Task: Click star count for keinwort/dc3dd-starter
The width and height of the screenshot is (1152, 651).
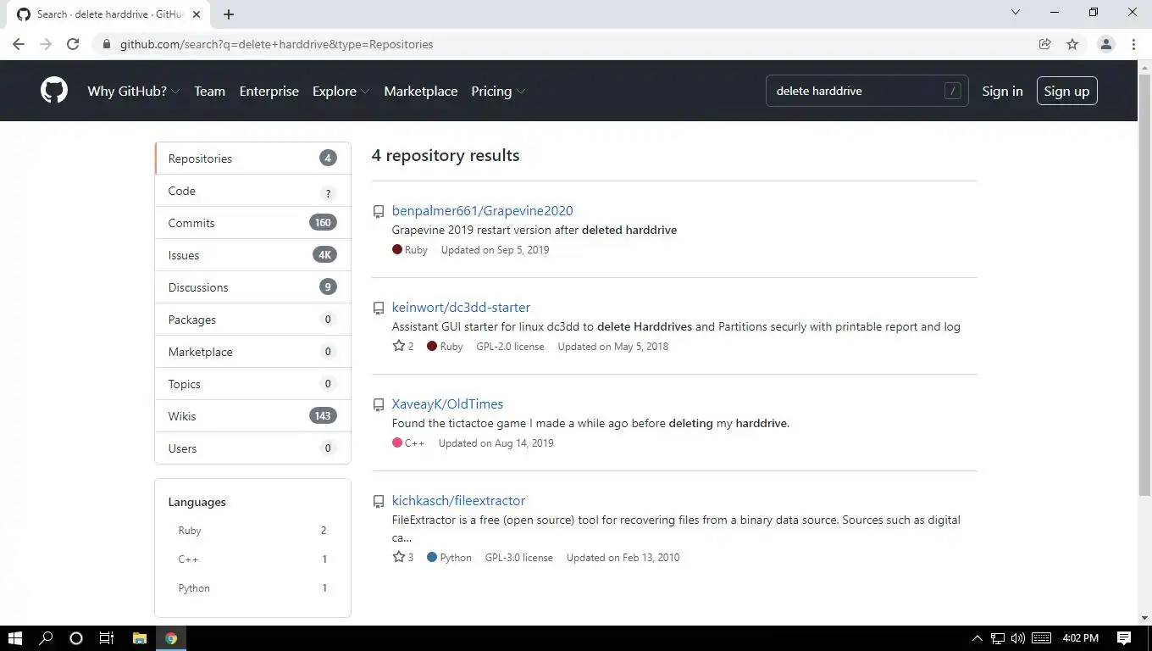Action: click(x=403, y=346)
